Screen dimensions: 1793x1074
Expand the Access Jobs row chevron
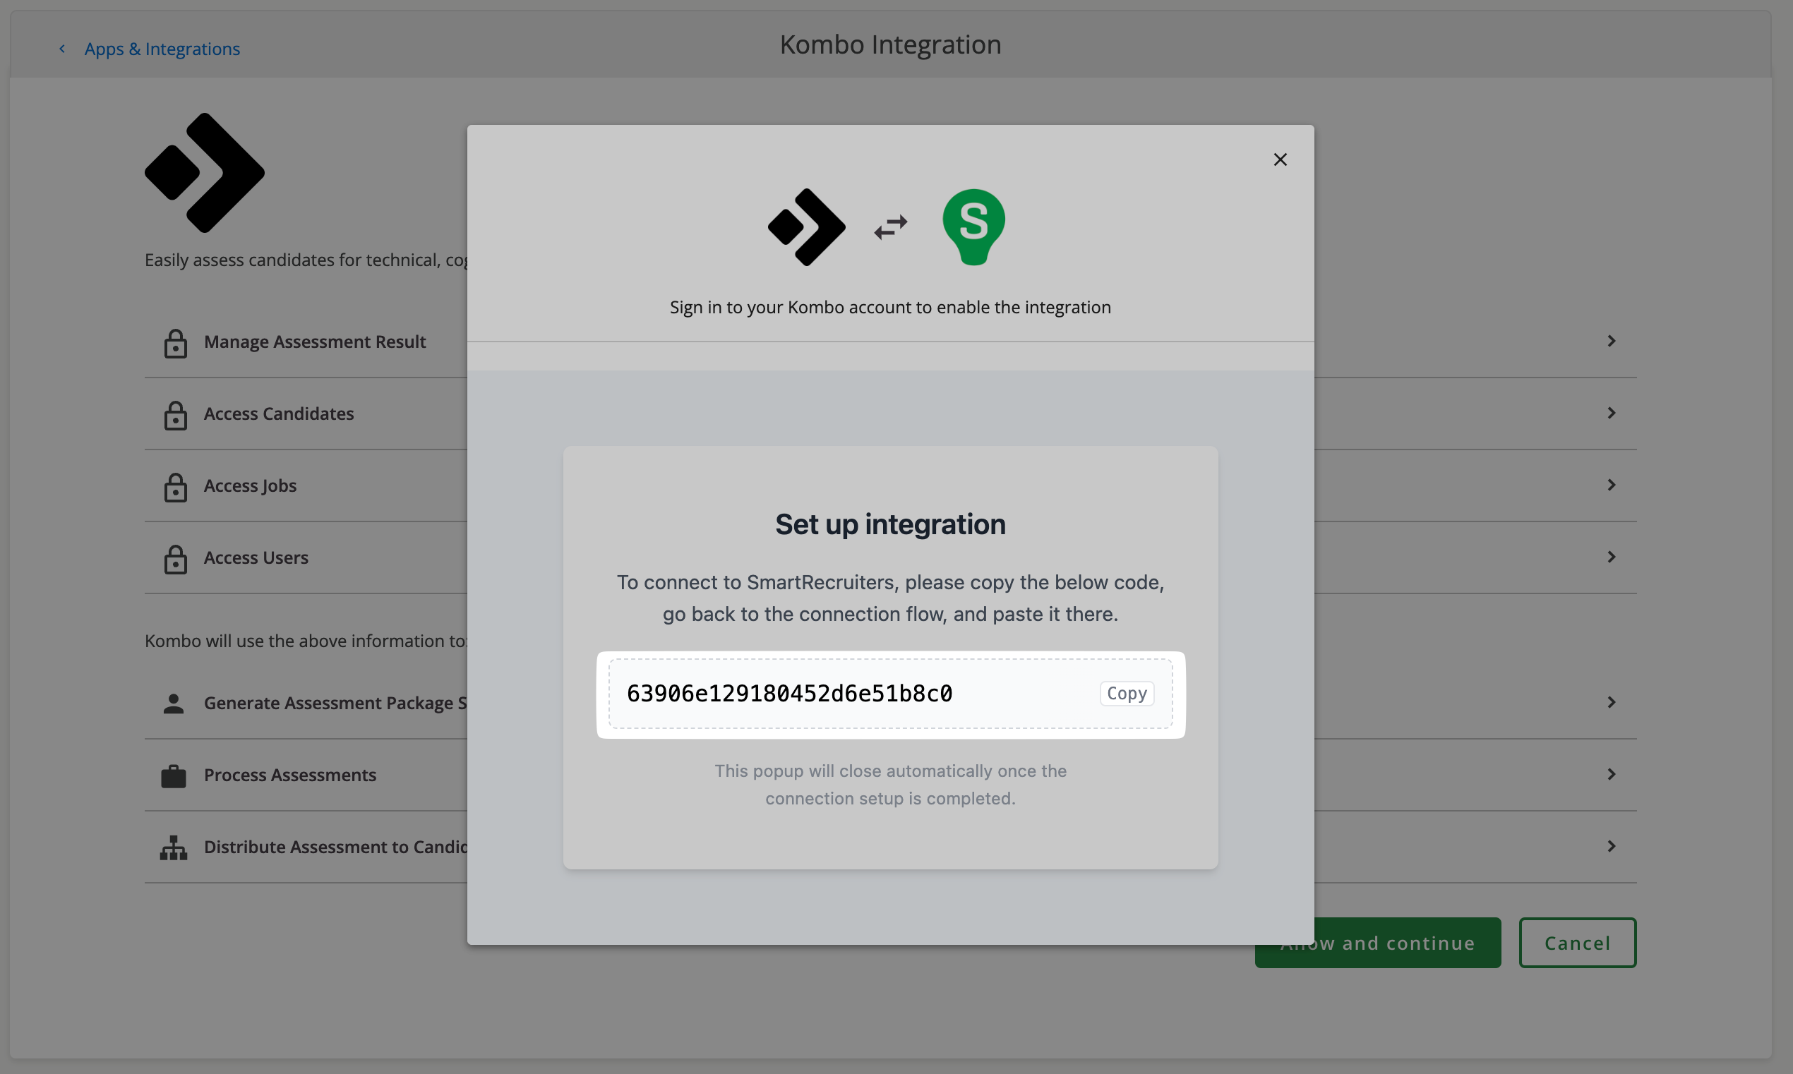pyautogui.click(x=1612, y=485)
